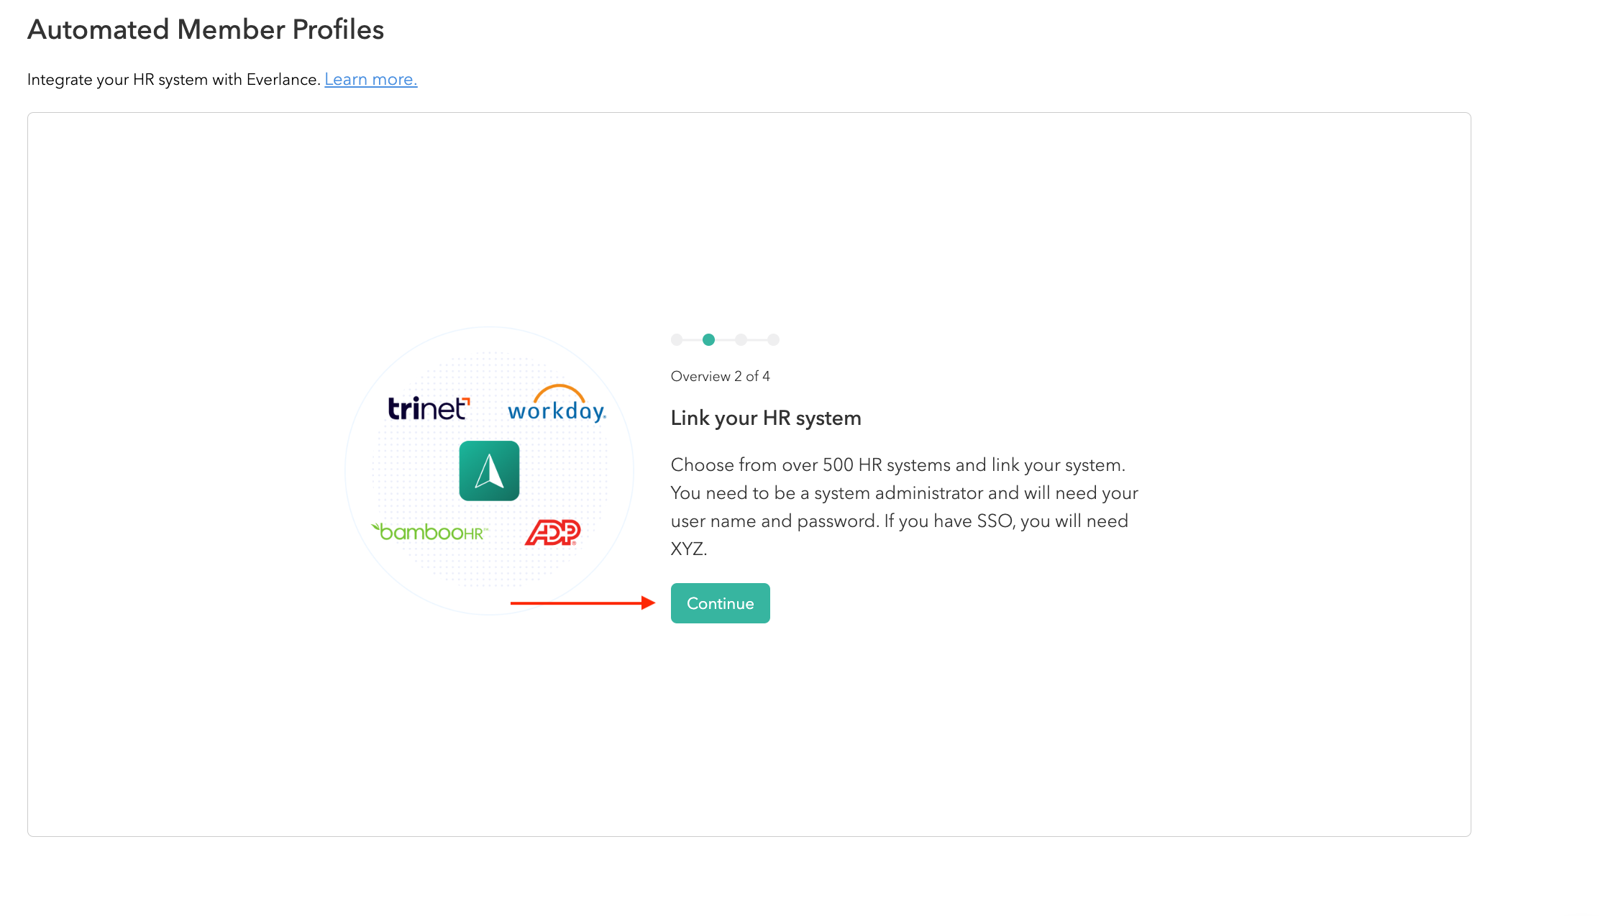The width and height of the screenshot is (1608, 916).
Task: Open the Learn more link
Action: [x=370, y=79]
